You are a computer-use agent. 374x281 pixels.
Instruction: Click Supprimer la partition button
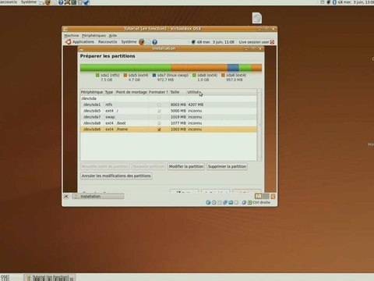coord(227,166)
